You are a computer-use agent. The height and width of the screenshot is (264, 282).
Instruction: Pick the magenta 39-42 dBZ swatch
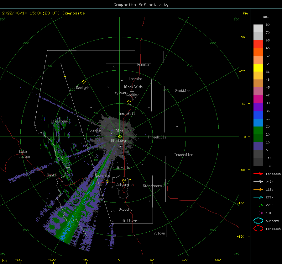coord(258,99)
